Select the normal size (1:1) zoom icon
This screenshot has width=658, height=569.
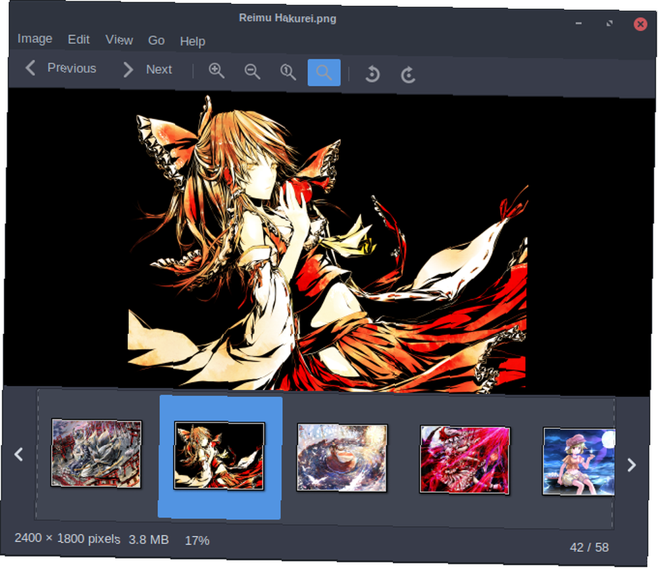tap(288, 72)
